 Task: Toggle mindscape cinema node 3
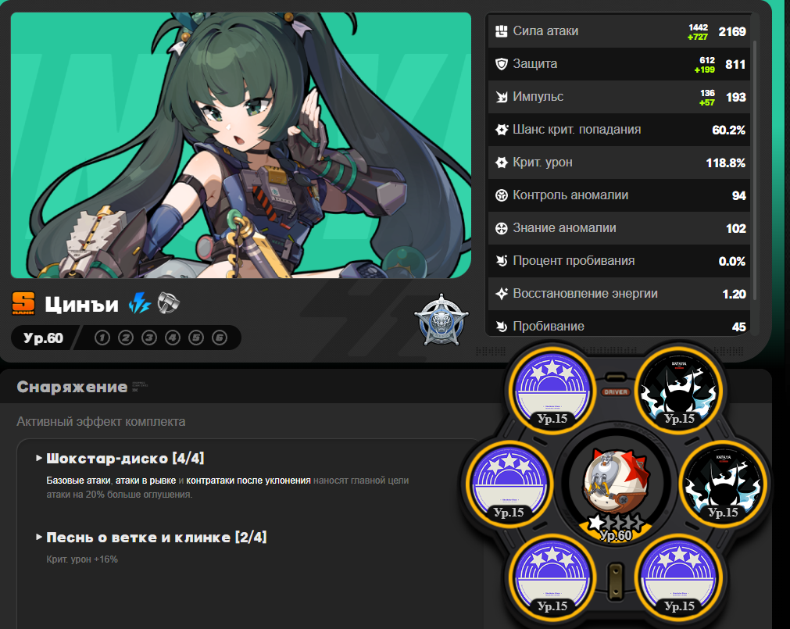click(149, 338)
